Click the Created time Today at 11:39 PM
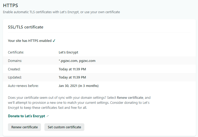Screen dimensions: 198x137 click(x=72, y=69)
